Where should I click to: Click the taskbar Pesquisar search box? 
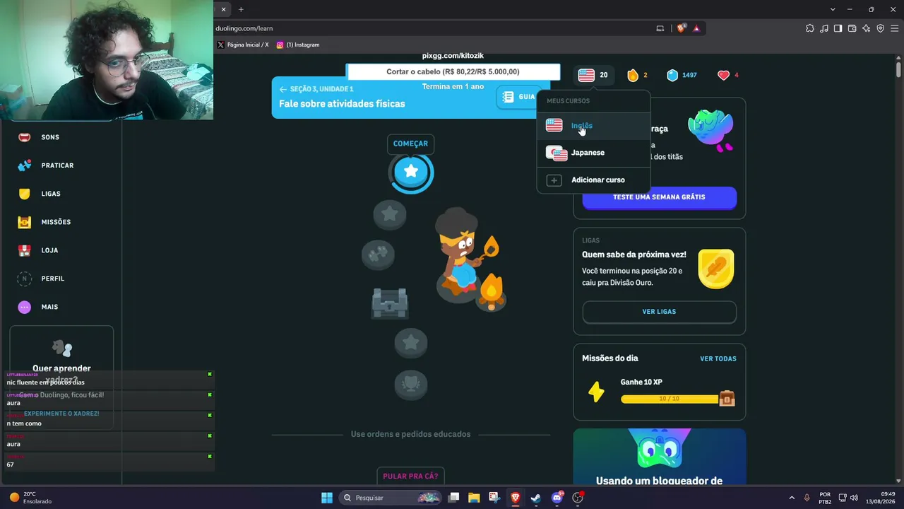tap(391, 498)
